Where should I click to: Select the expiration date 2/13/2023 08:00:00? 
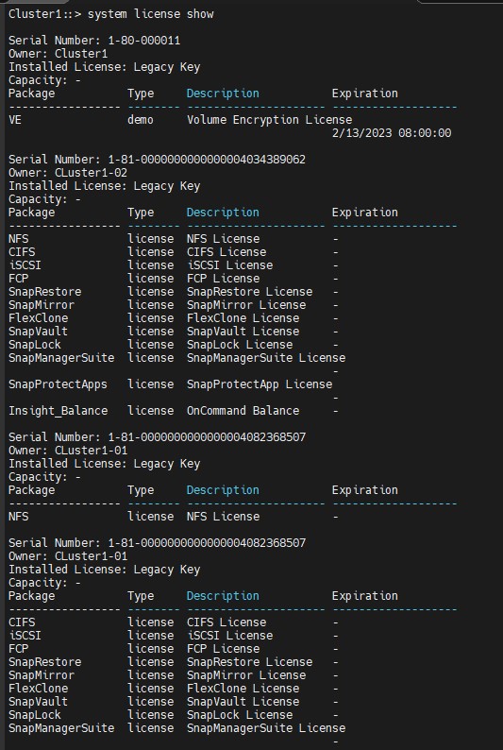coord(392,133)
